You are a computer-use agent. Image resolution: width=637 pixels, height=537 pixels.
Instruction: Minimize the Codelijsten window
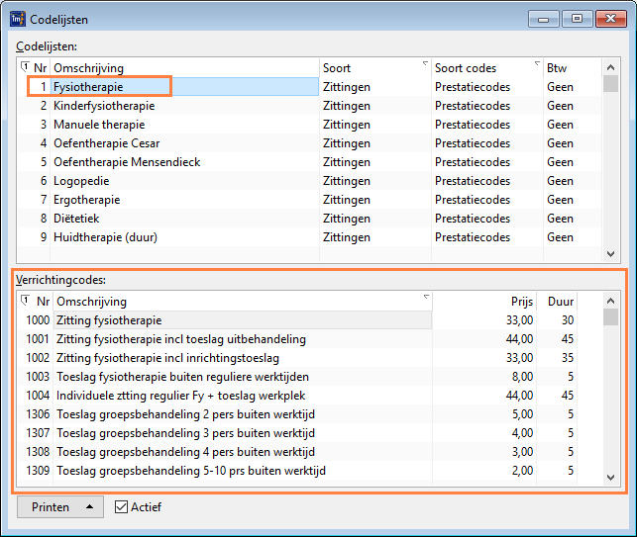tap(544, 17)
